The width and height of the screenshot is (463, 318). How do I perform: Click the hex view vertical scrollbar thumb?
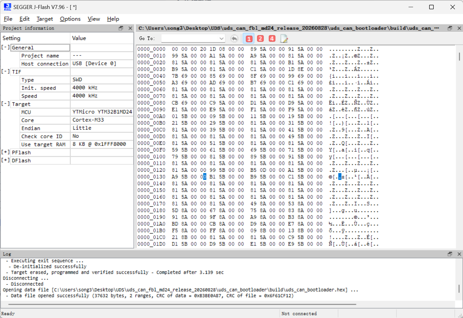[459, 56]
